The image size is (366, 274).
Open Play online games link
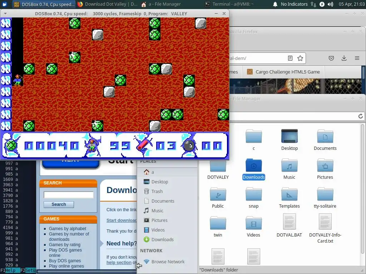click(66, 266)
